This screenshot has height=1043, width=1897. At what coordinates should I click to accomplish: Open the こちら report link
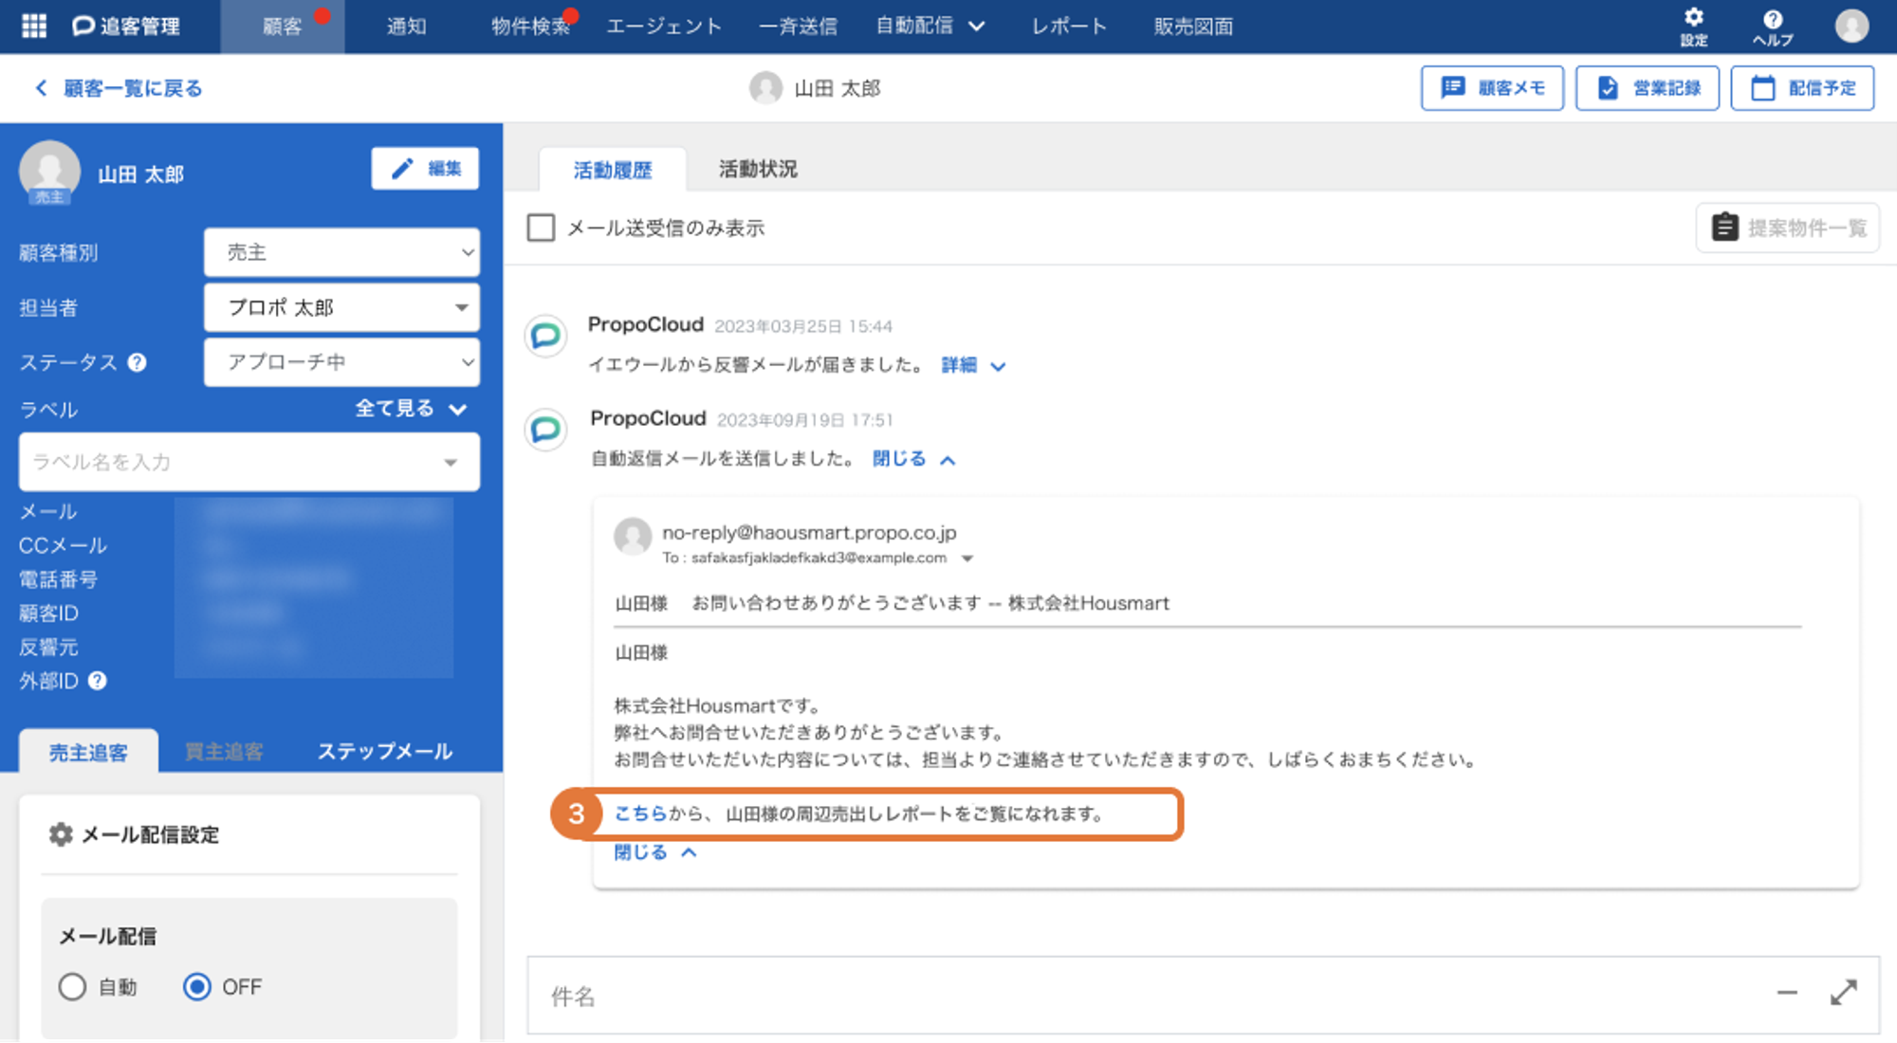pos(640,814)
